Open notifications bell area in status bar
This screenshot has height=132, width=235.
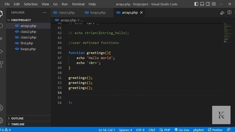[228, 130]
